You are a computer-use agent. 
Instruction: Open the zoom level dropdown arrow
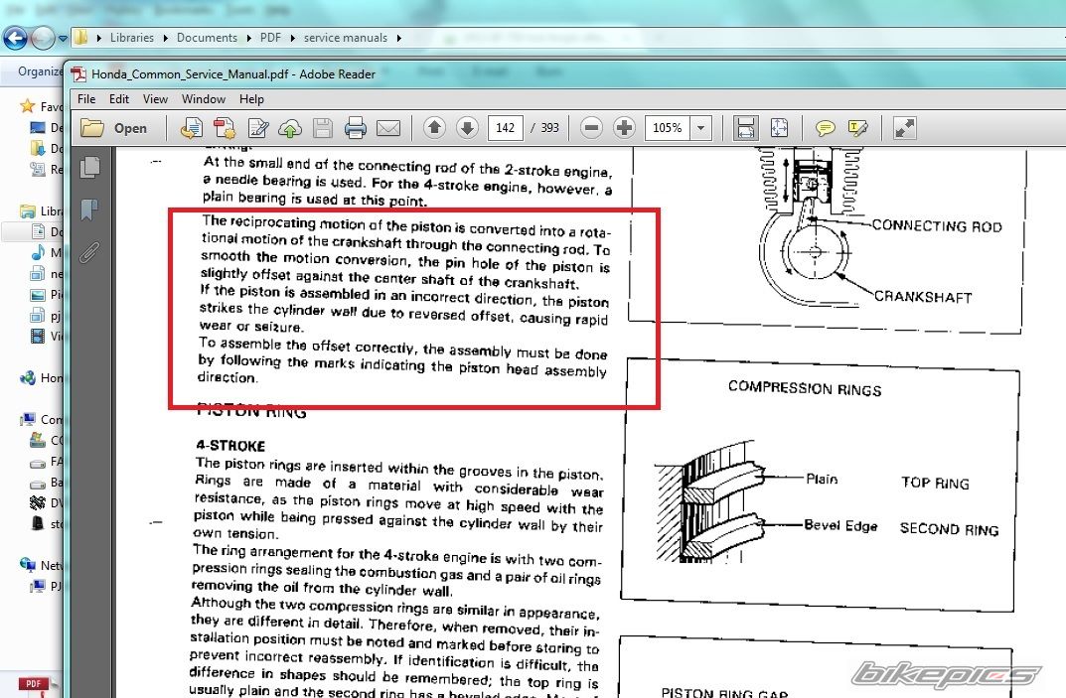pyautogui.click(x=701, y=128)
